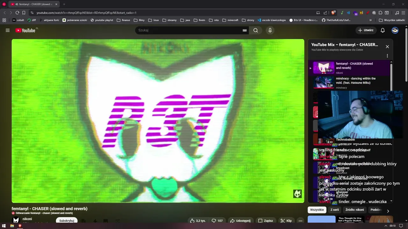Open the browser main hamburger menu
This screenshot has width=408, height=229.
(403, 13)
